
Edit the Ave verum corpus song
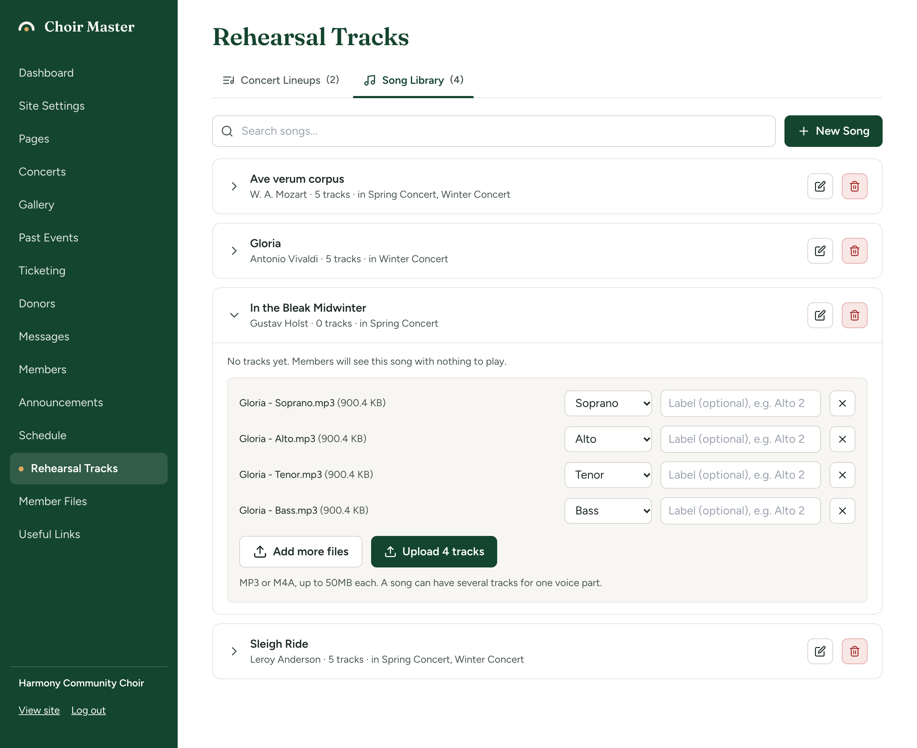tap(820, 186)
